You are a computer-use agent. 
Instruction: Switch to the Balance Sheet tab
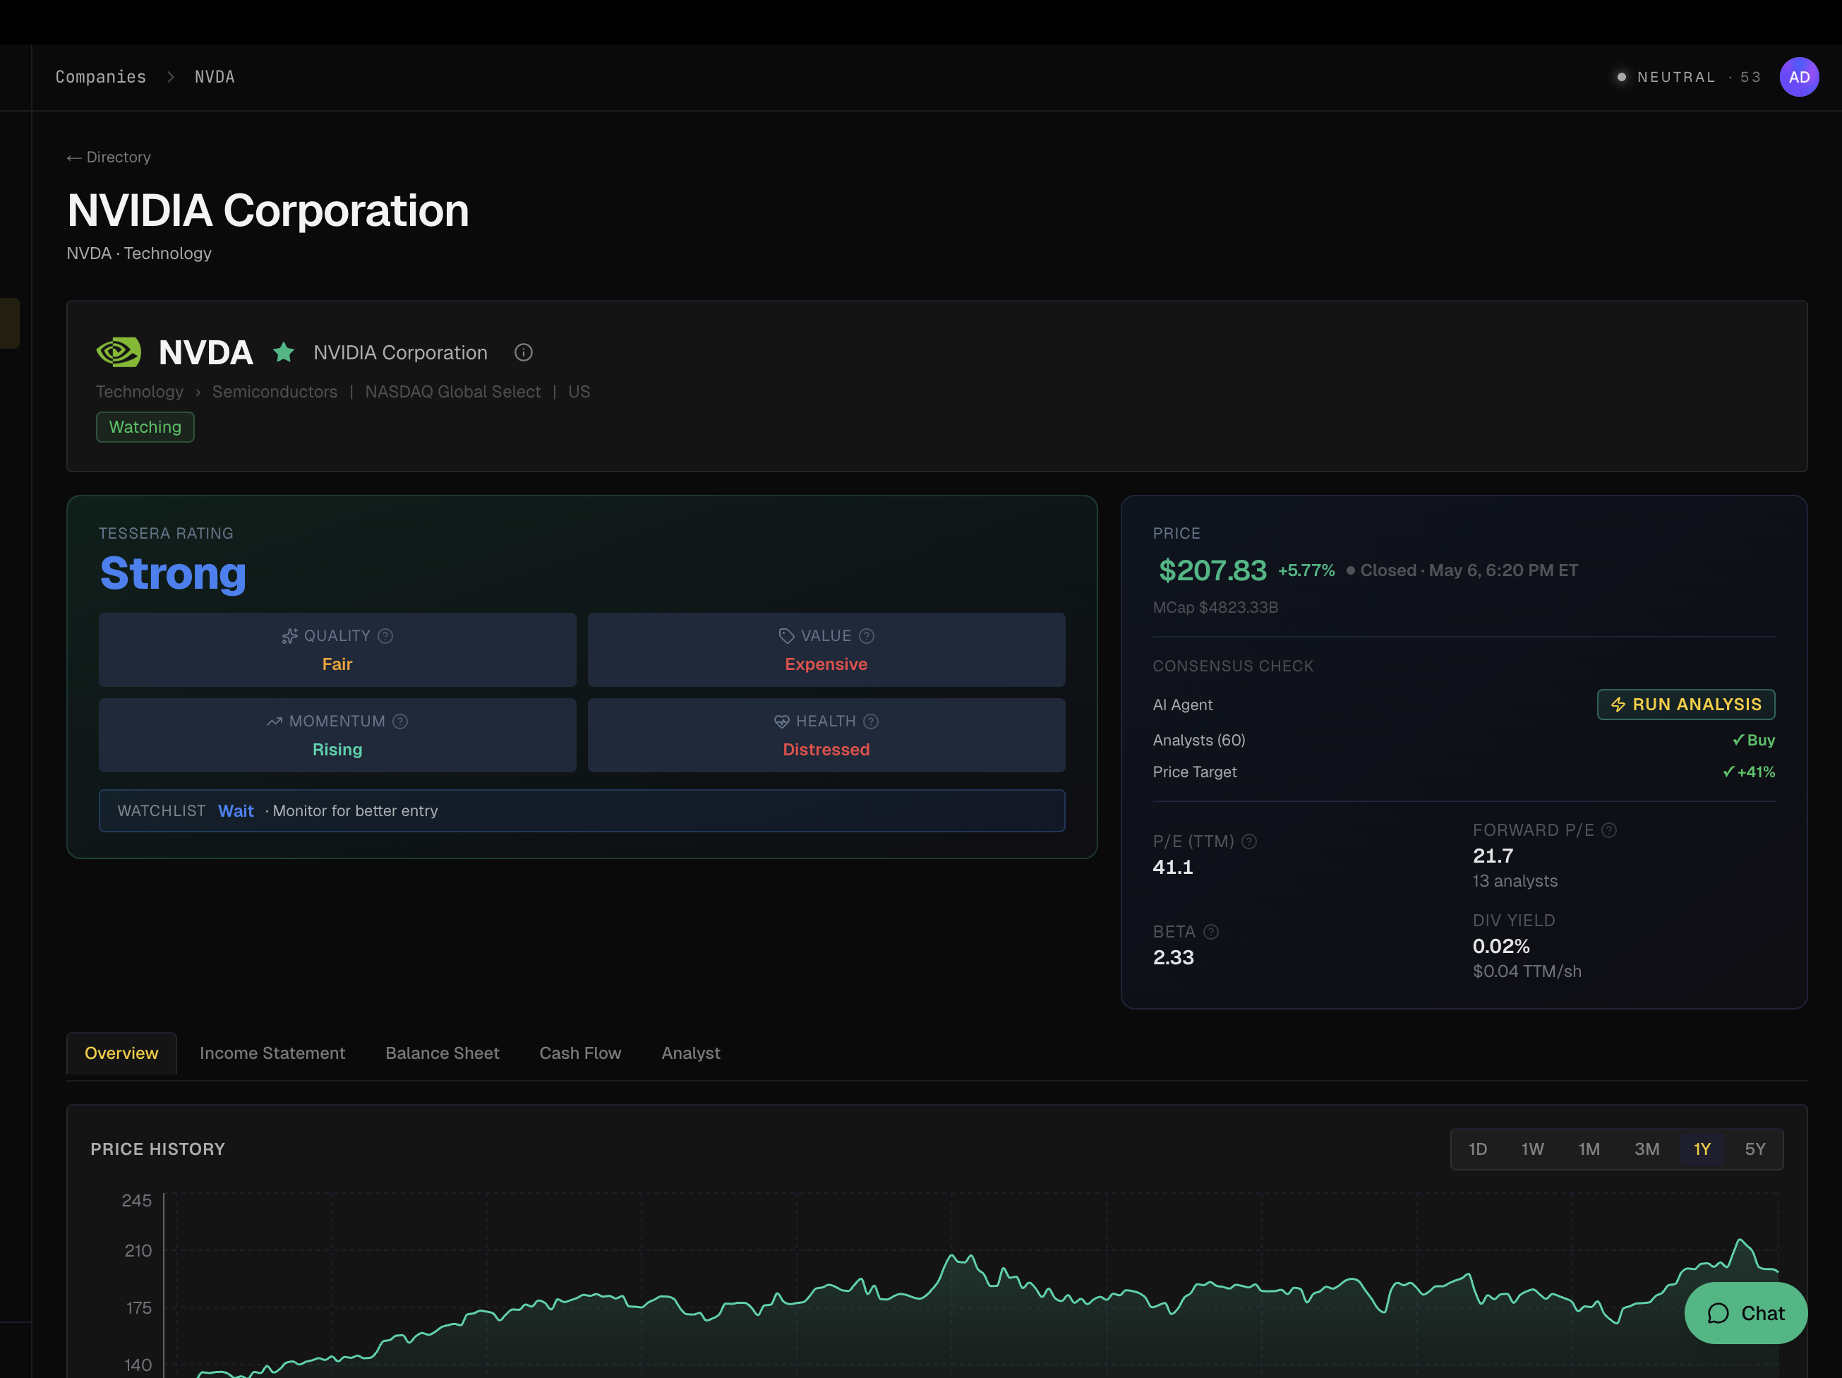443,1053
